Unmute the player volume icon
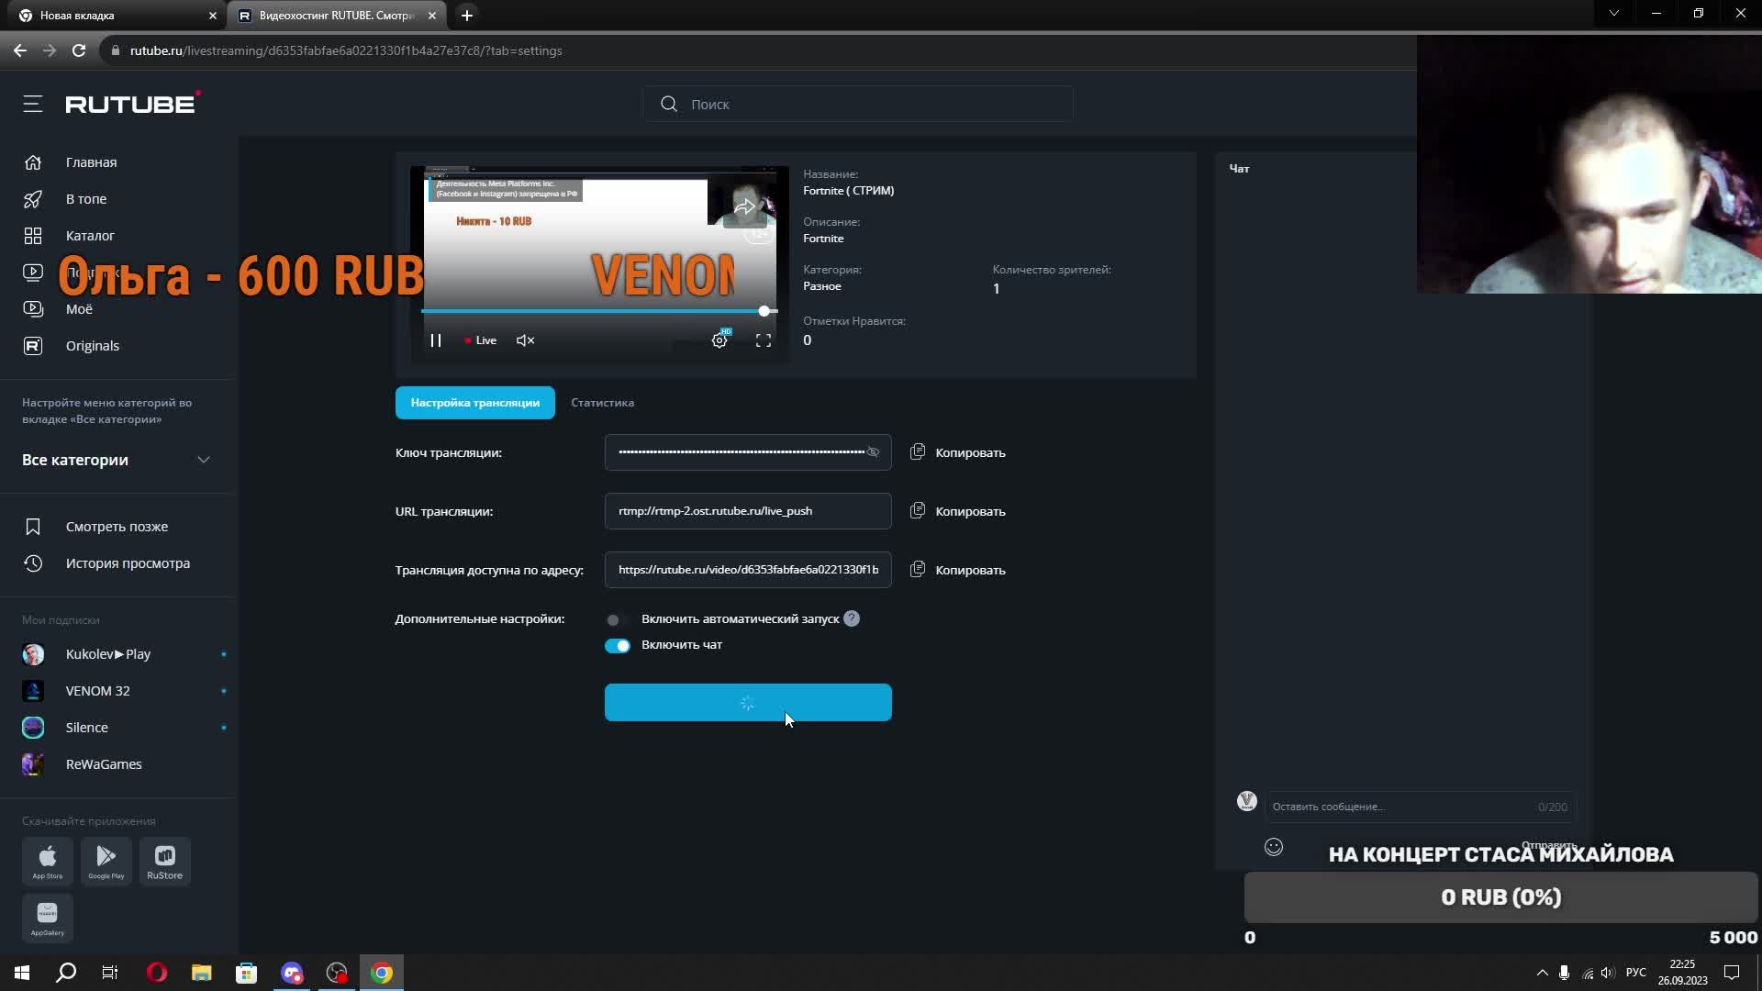The width and height of the screenshot is (1762, 991). click(525, 340)
